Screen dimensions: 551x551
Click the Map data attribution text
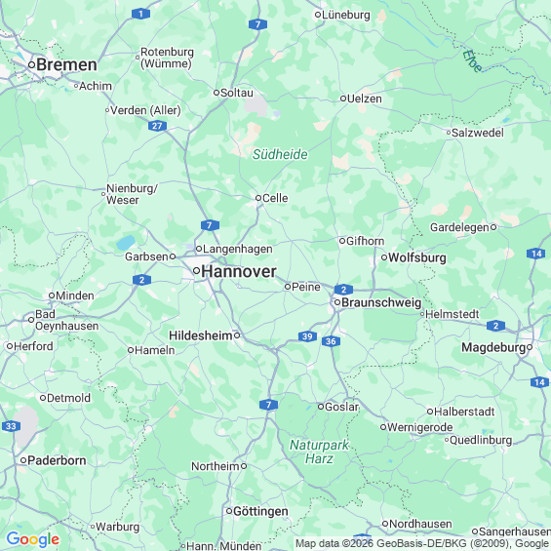click(x=422, y=543)
